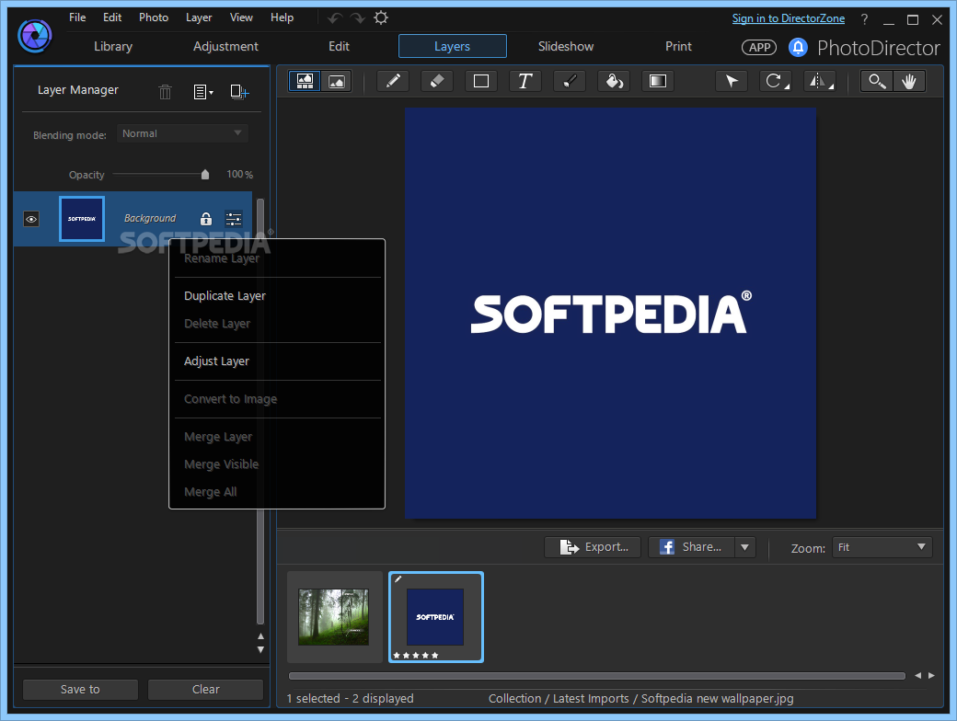Select the hand pan tool
The width and height of the screenshot is (957, 721).
pyautogui.click(x=909, y=81)
